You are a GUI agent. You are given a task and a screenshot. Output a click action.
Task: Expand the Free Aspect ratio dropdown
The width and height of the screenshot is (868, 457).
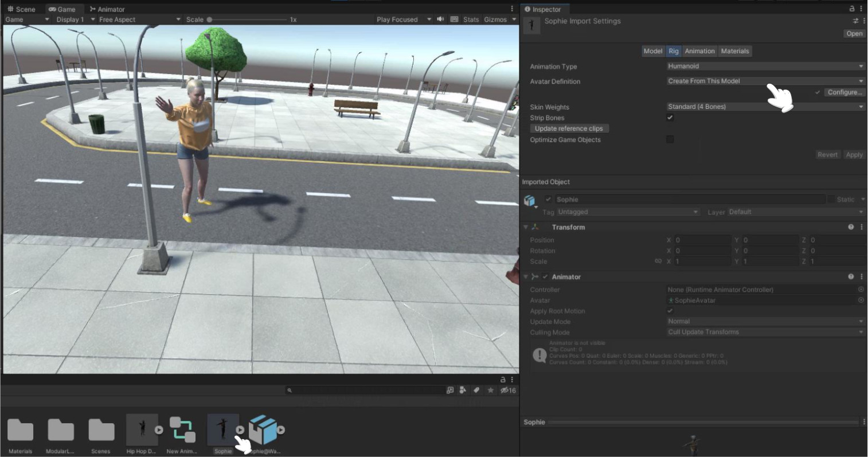(x=139, y=19)
